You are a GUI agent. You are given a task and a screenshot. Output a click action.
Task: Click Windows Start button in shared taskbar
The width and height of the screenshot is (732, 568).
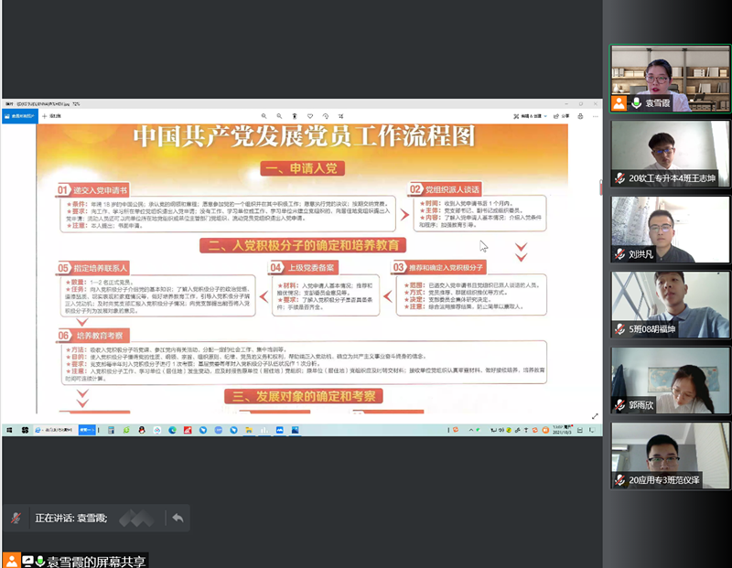tap(9, 430)
